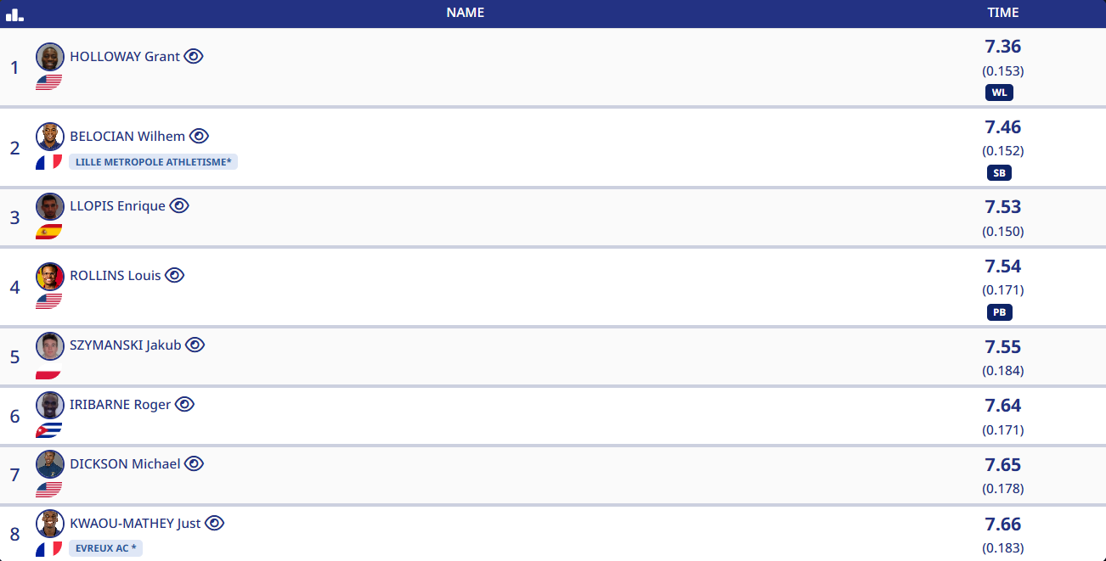Click the Spanish flag under LLOPIS Enrique

(48, 232)
